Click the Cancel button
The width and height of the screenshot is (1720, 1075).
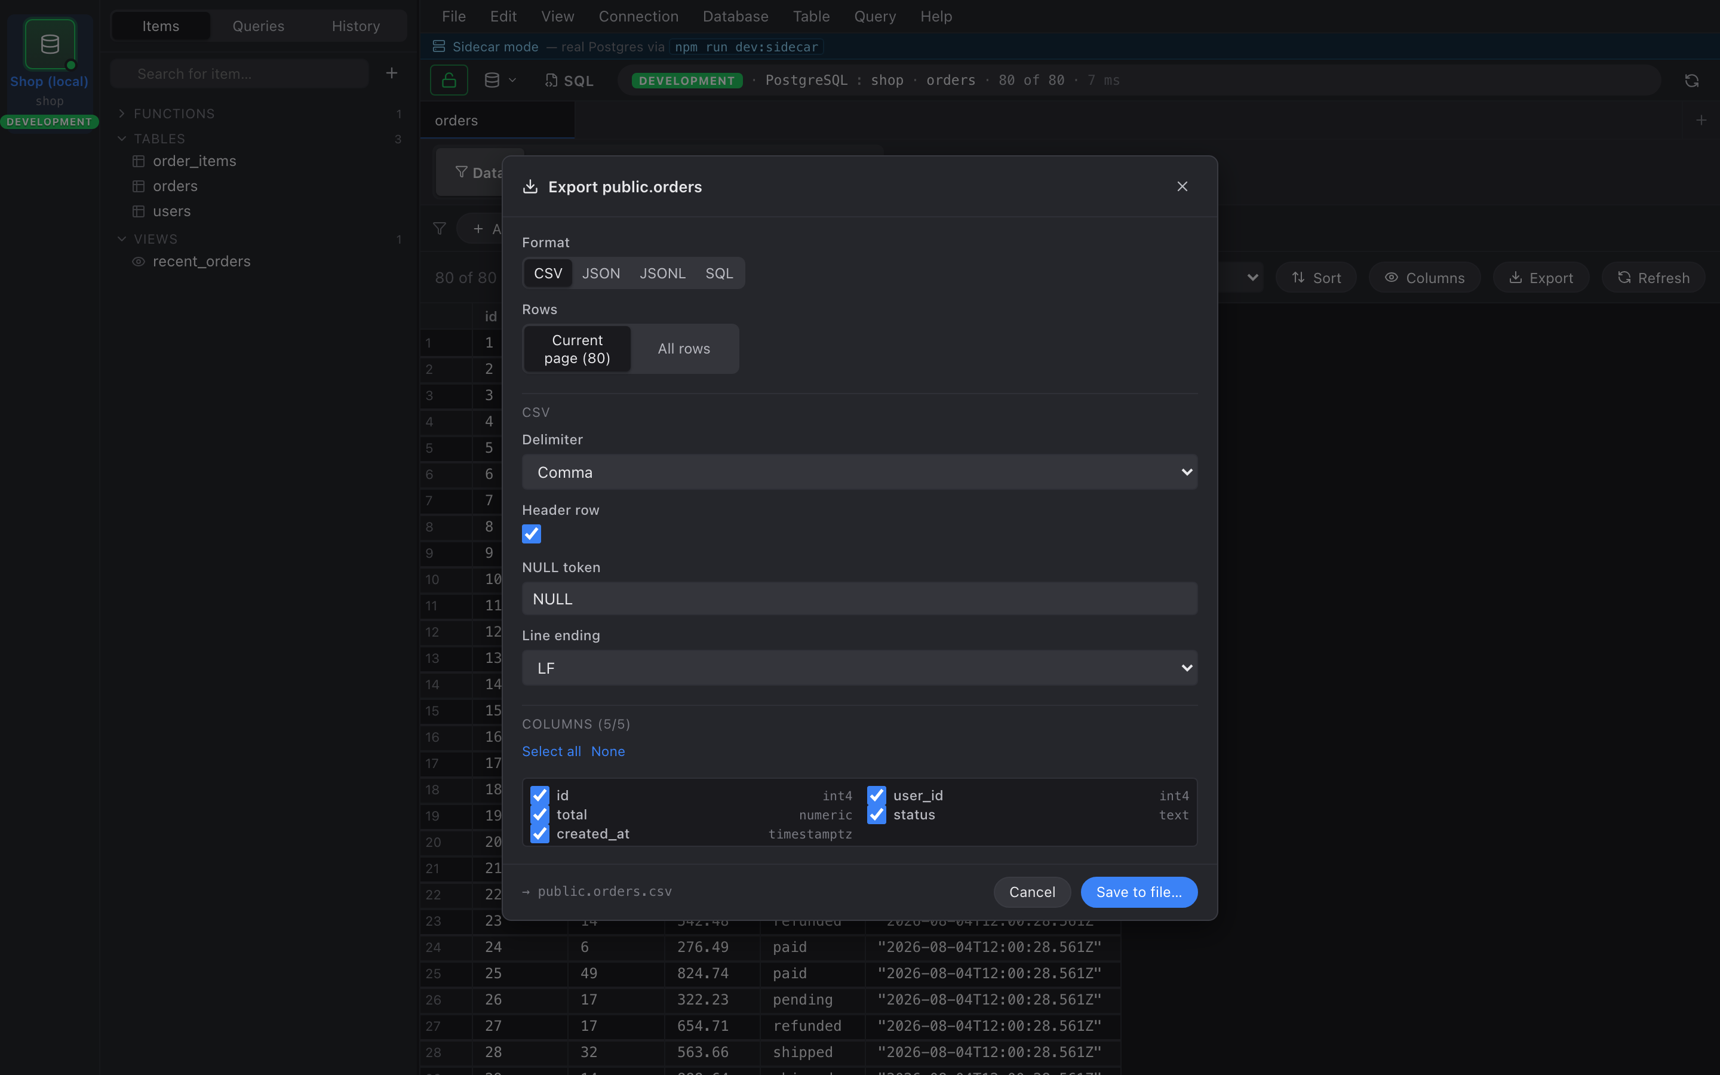point(1032,892)
